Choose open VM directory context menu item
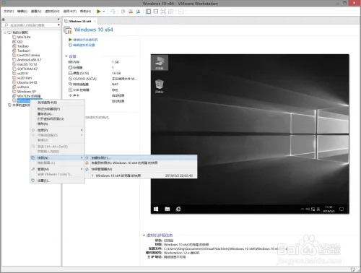 pos(57,119)
